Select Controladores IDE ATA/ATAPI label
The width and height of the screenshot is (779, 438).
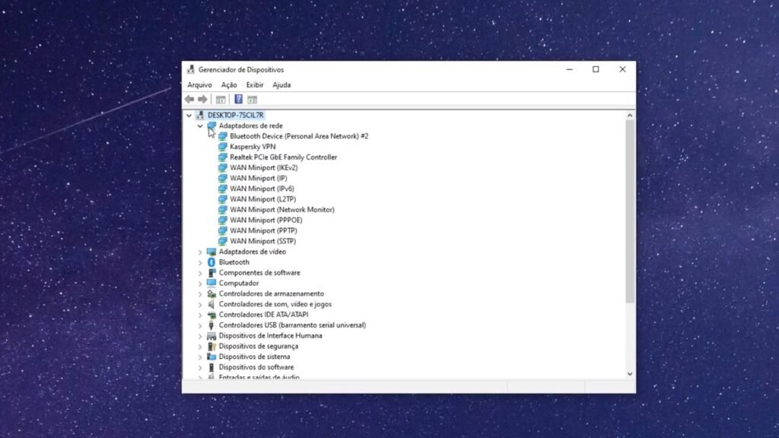263,315
